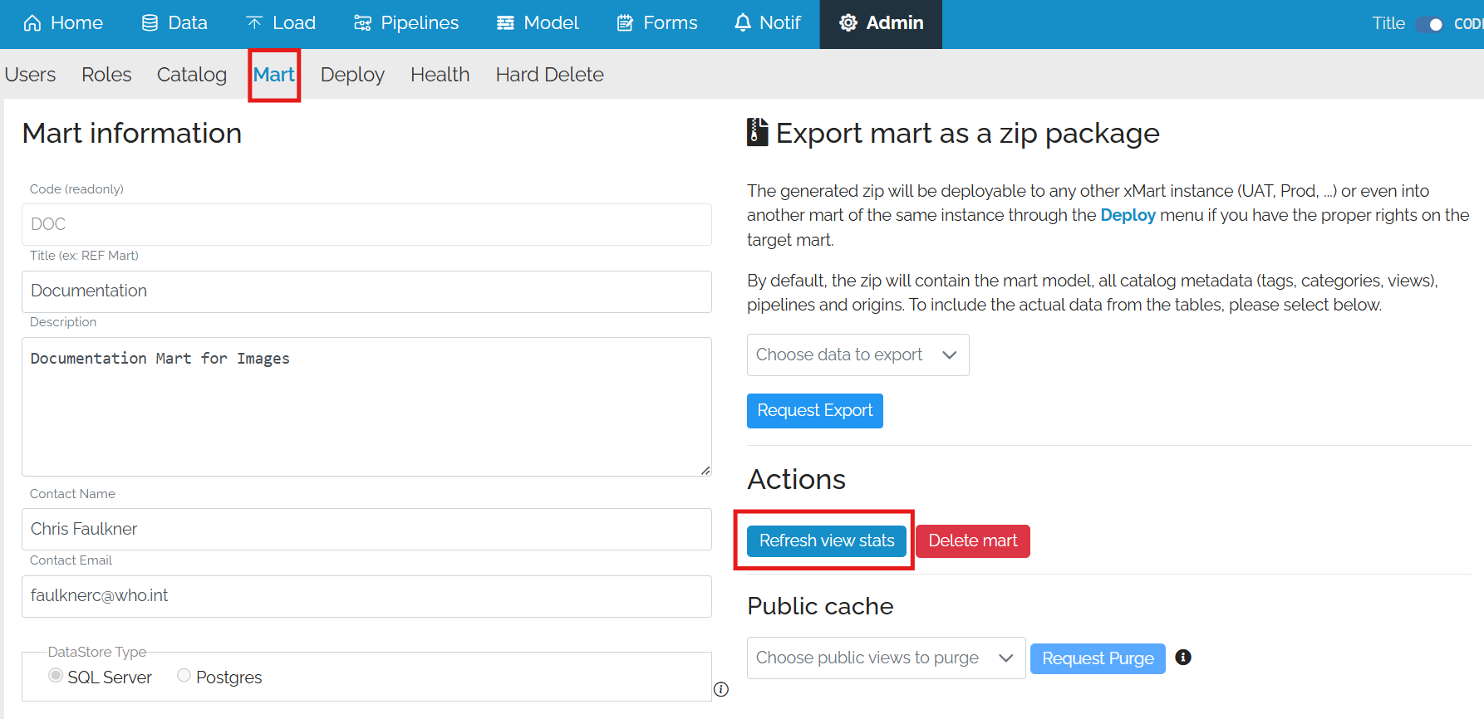Click the Load upload arrow icon
Image resolution: width=1484 pixels, height=719 pixels.
tap(254, 23)
